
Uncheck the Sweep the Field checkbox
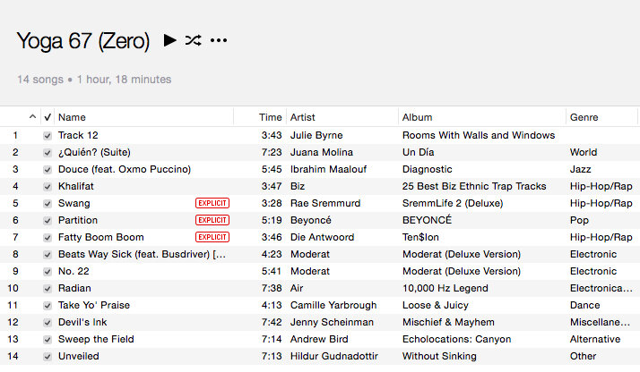point(48,340)
